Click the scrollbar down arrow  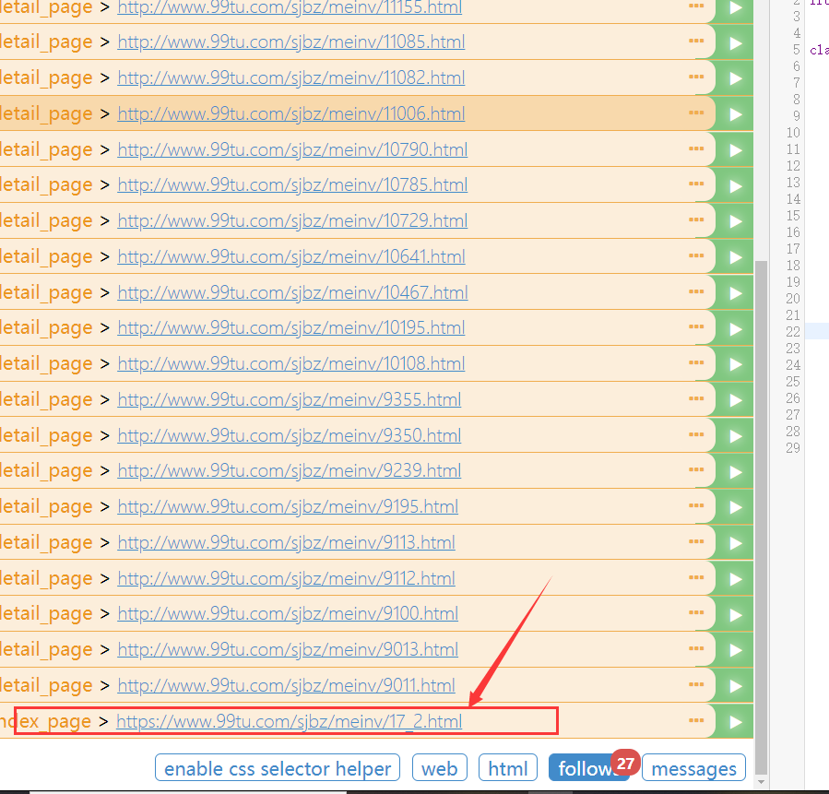click(x=761, y=782)
